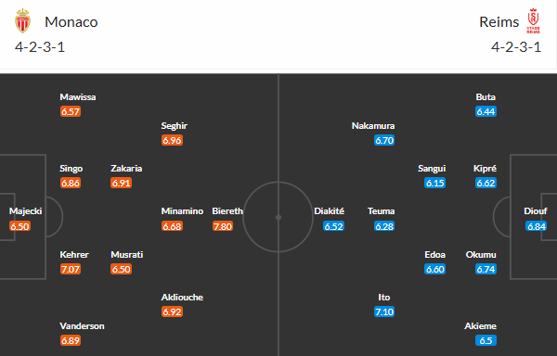Click the Stade de Reims crest icon
Viewport: 557px width, 356px height.
533,21
